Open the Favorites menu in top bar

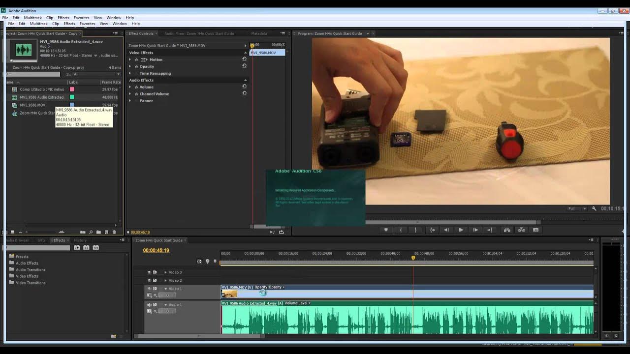click(81, 18)
